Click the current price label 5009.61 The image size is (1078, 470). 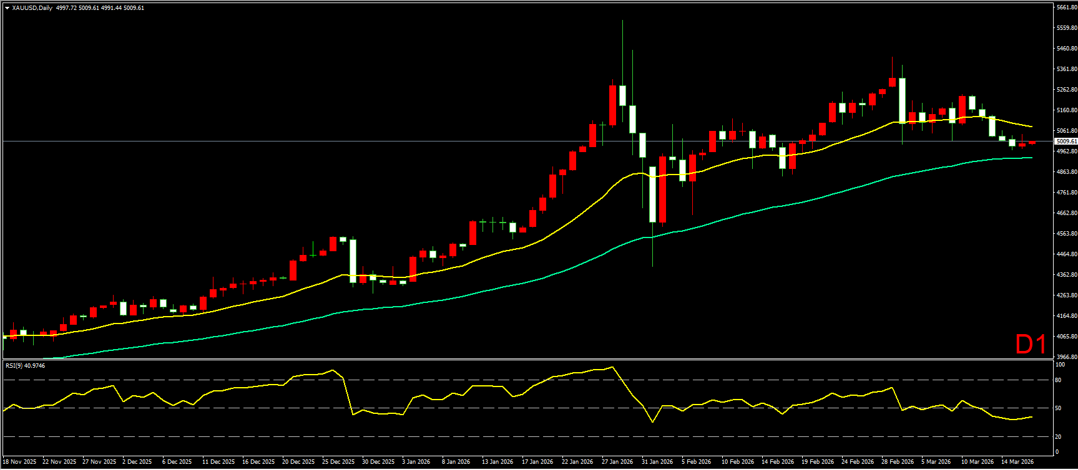tap(1066, 141)
